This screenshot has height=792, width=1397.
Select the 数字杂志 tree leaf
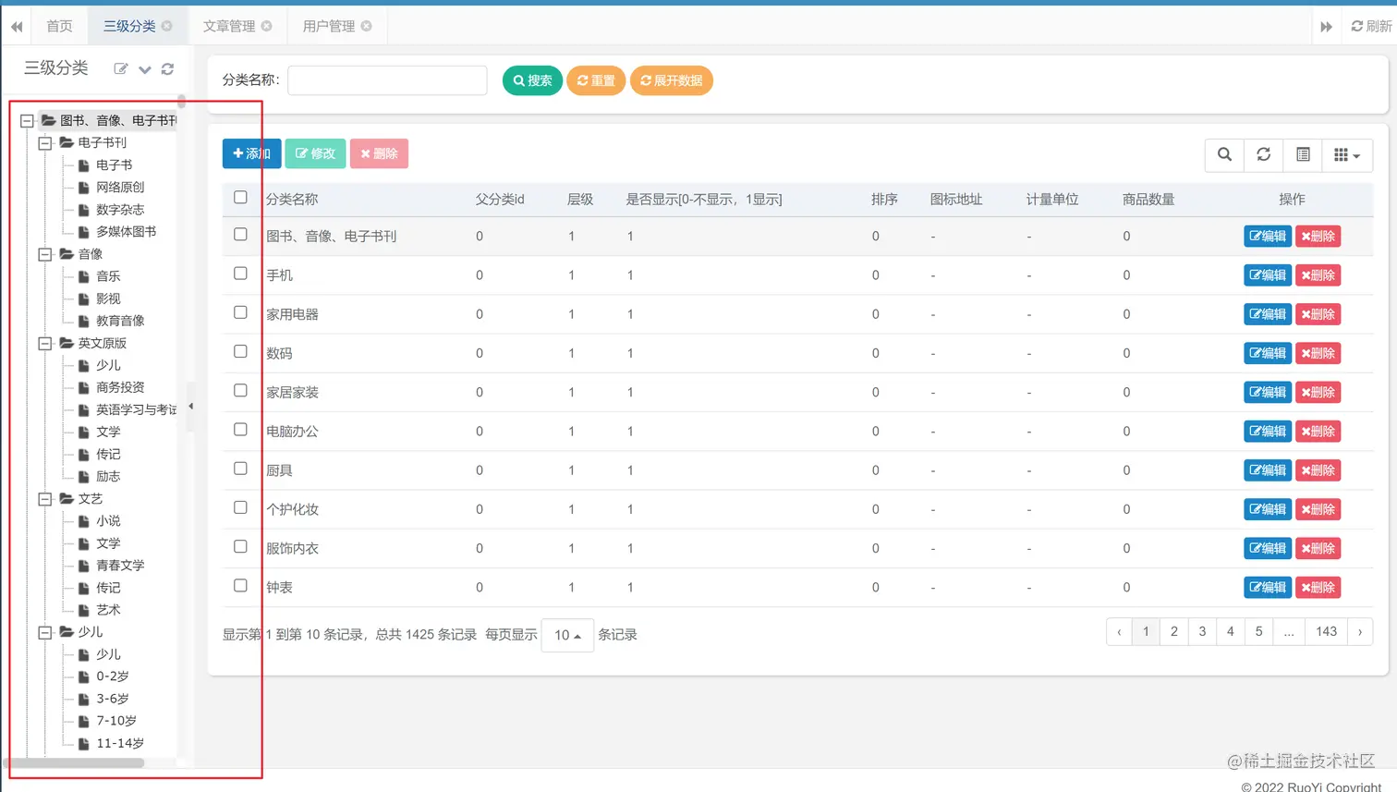[120, 209]
